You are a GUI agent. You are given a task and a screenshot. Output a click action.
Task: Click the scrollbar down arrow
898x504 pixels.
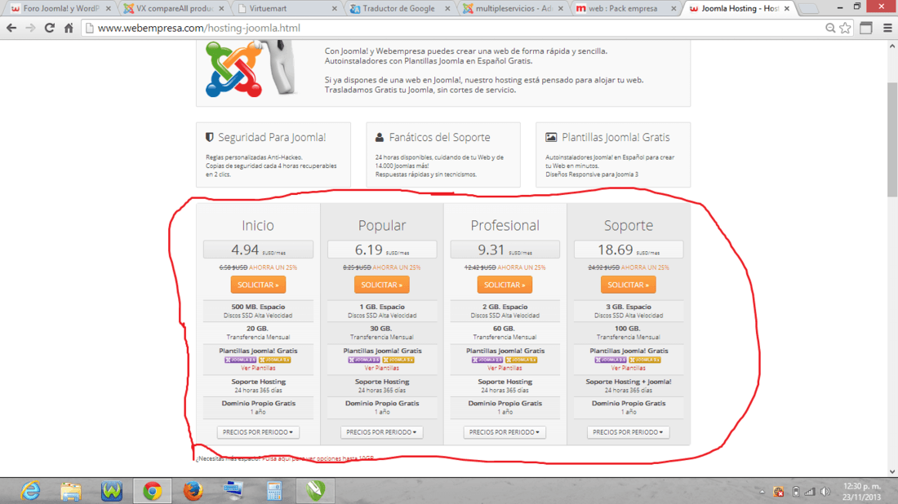(892, 471)
